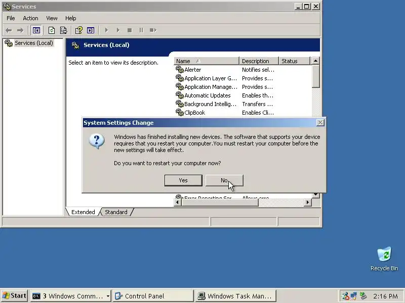The height and width of the screenshot is (303, 405).
Task: Click the 'Transfers ...' description cell
Action: (257, 104)
